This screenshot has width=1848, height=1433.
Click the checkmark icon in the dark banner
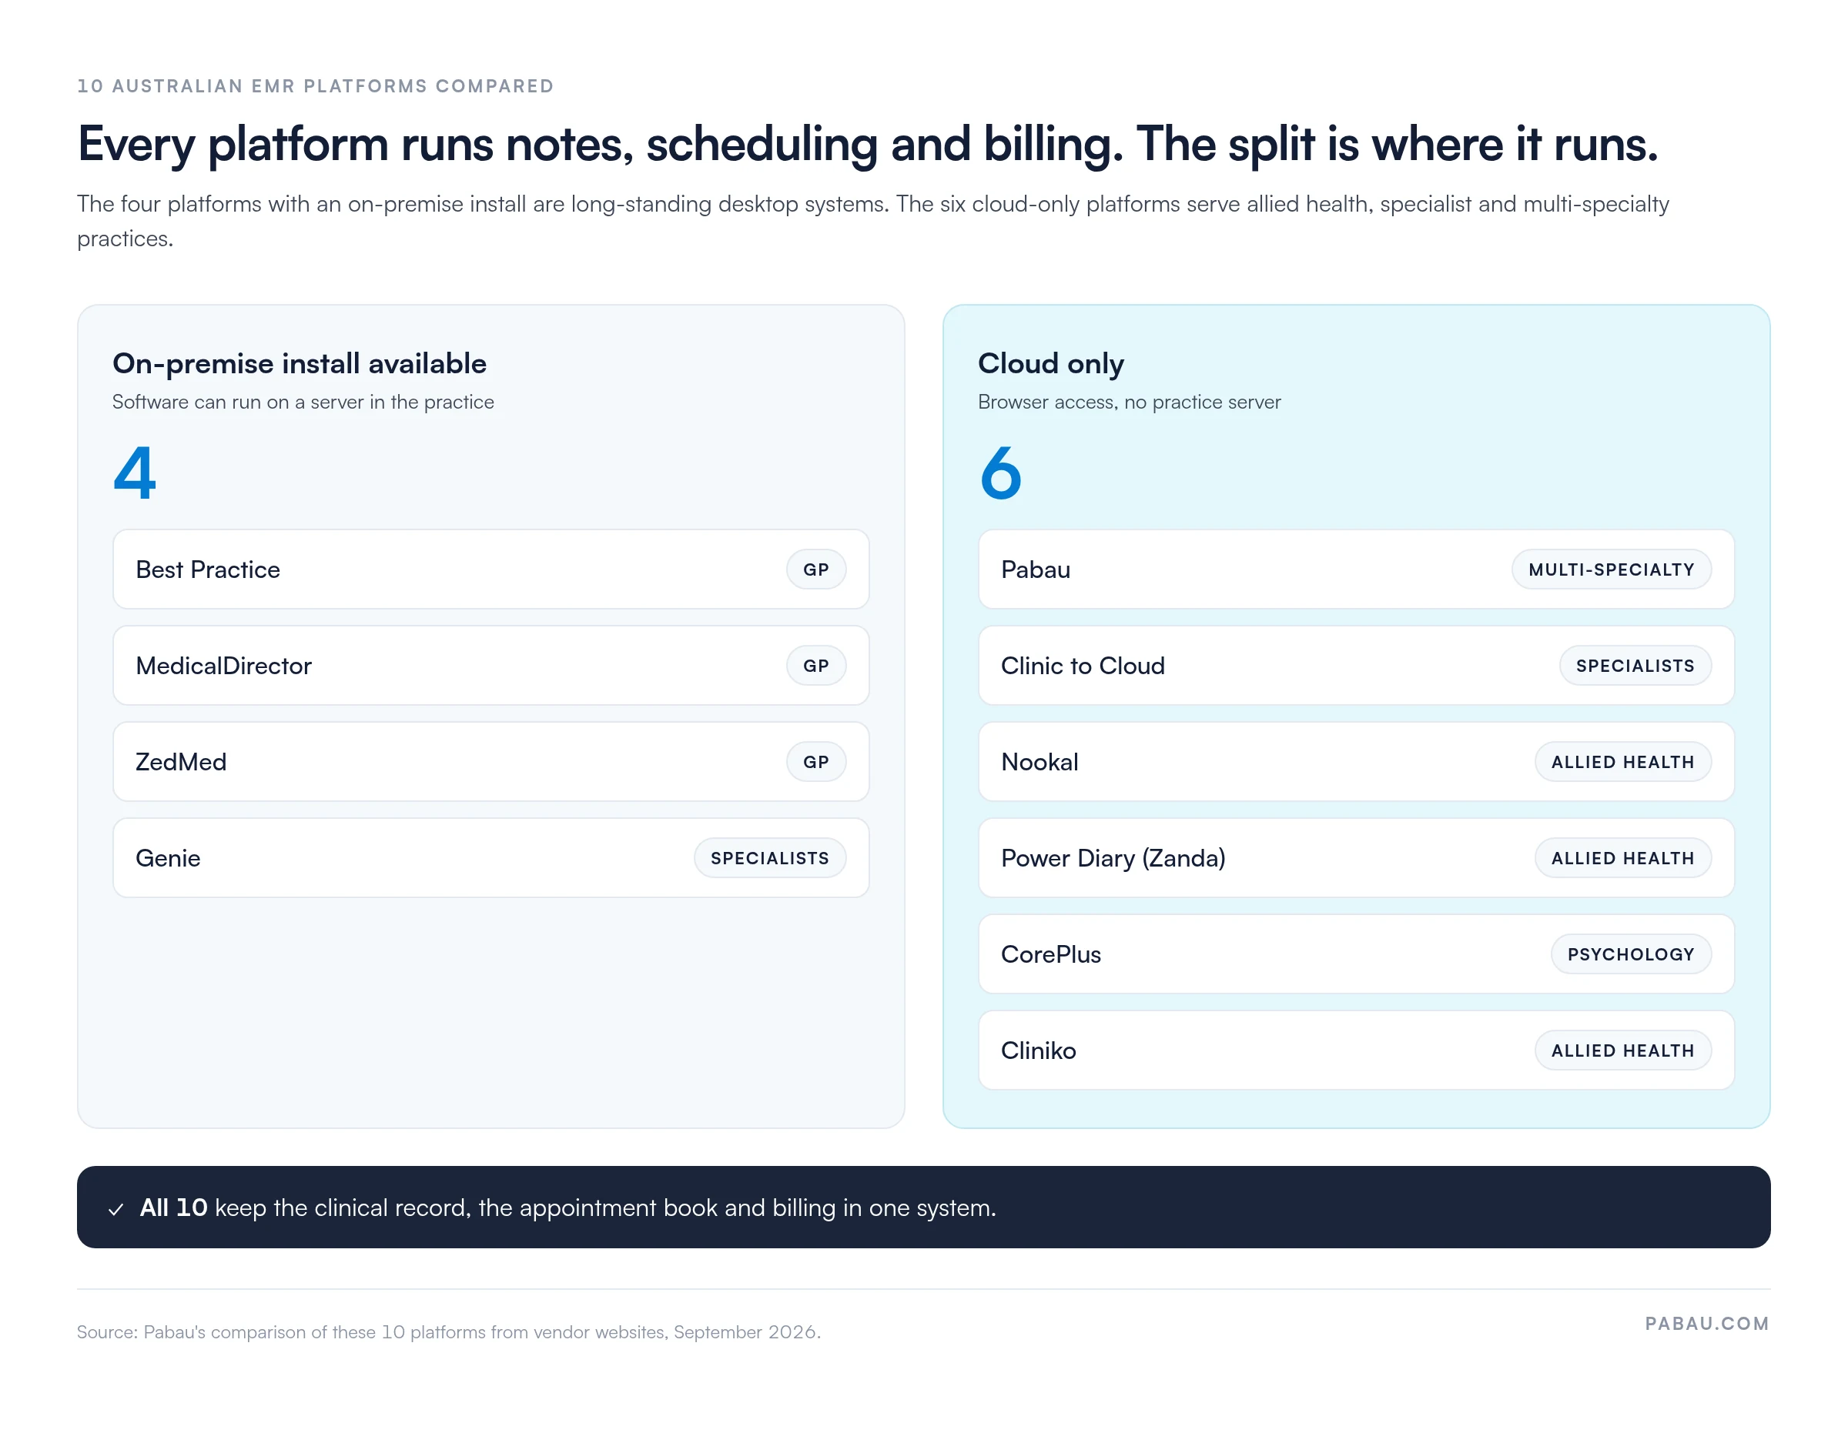pyautogui.click(x=116, y=1210)
